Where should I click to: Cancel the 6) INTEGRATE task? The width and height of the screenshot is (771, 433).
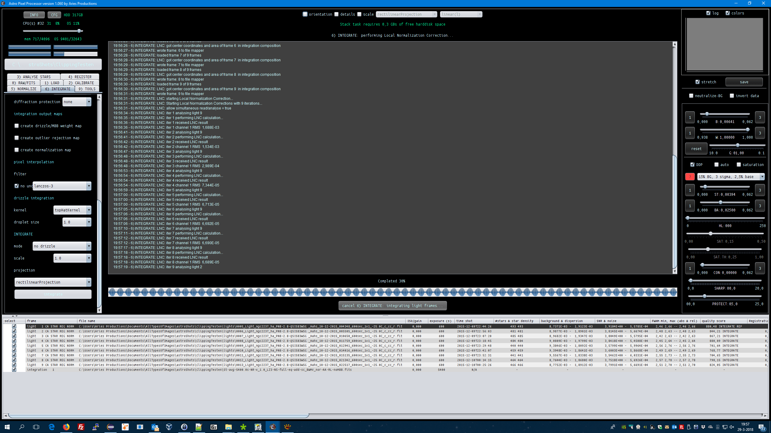[392, 306]
